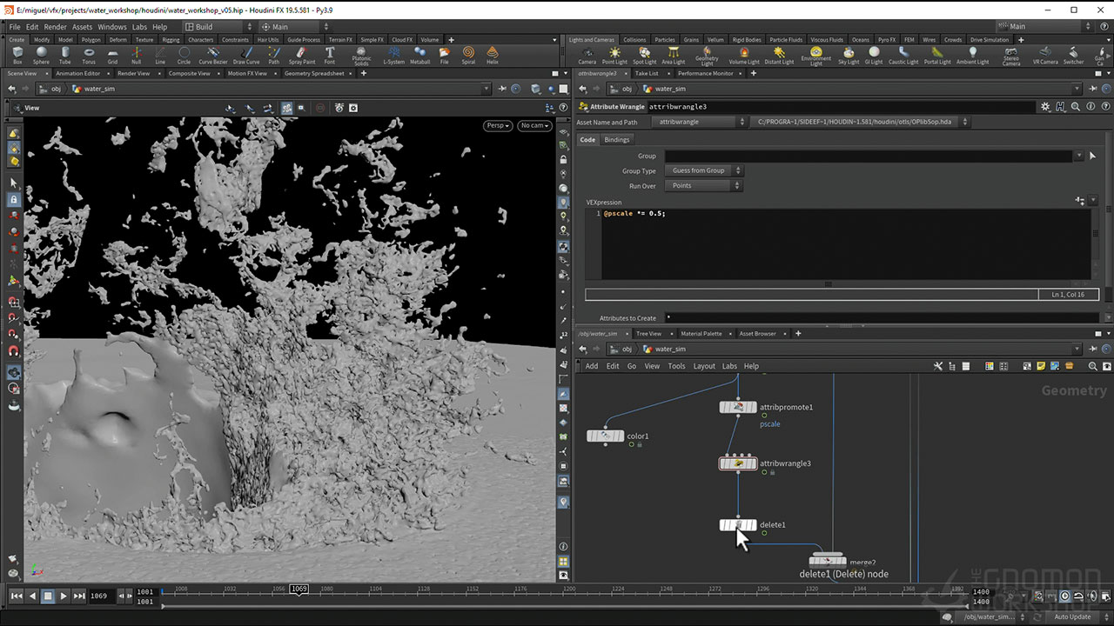This screenshot has height=626, width=1114.
Task: Select the L-System shelf tool
Action: tap(393, 55)
